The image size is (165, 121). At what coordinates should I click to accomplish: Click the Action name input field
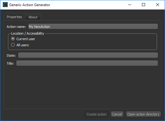click(93, 27)
